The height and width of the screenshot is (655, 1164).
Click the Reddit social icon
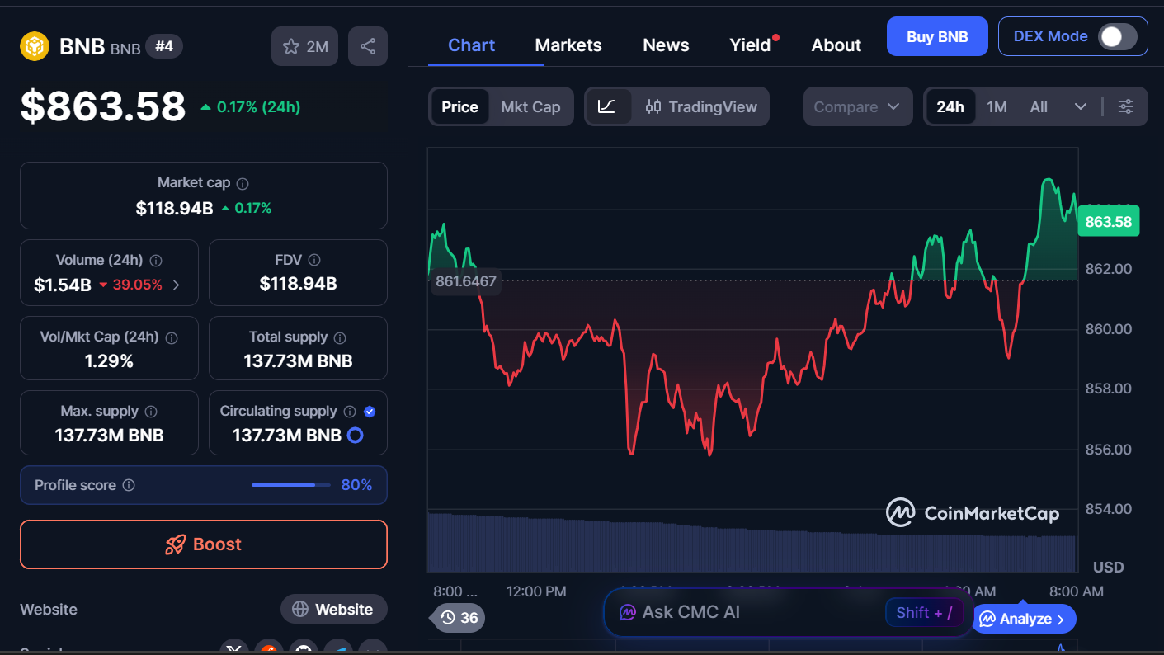[269, 649]
